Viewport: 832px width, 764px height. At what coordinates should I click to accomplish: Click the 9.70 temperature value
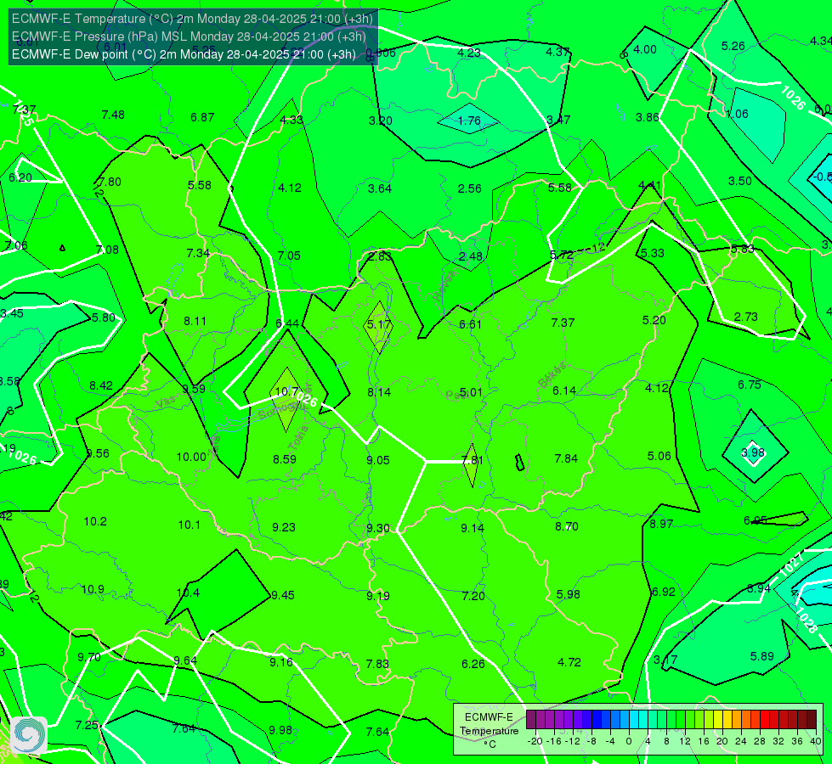89,657
